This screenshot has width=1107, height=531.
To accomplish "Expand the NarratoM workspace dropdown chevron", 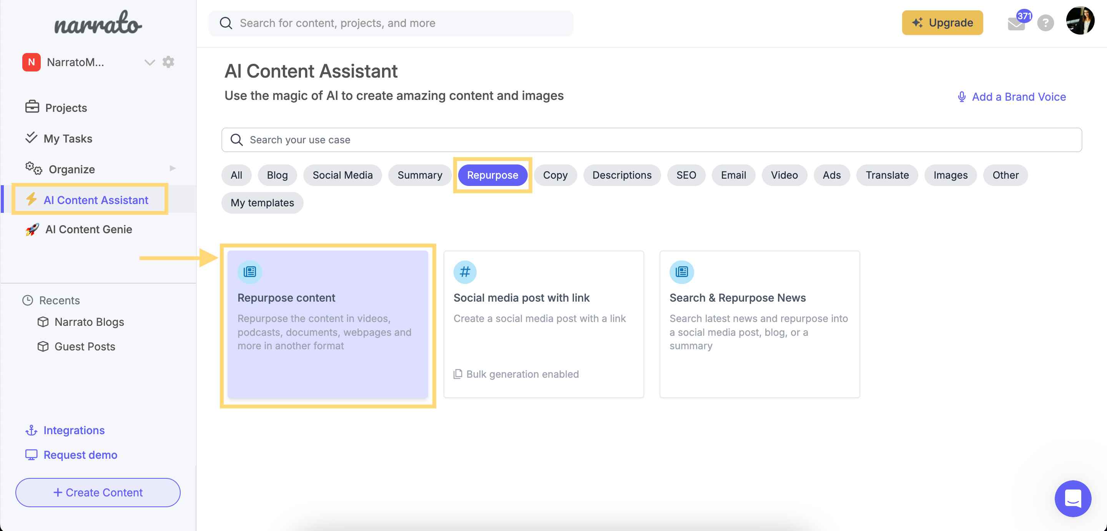I will pos(149,62).
